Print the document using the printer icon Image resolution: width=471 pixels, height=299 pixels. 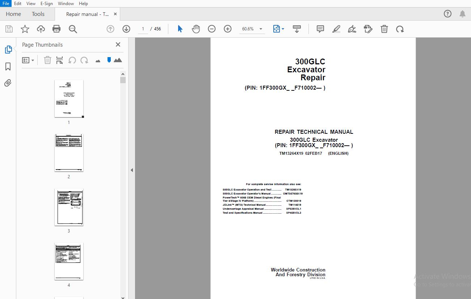point(56,29)
